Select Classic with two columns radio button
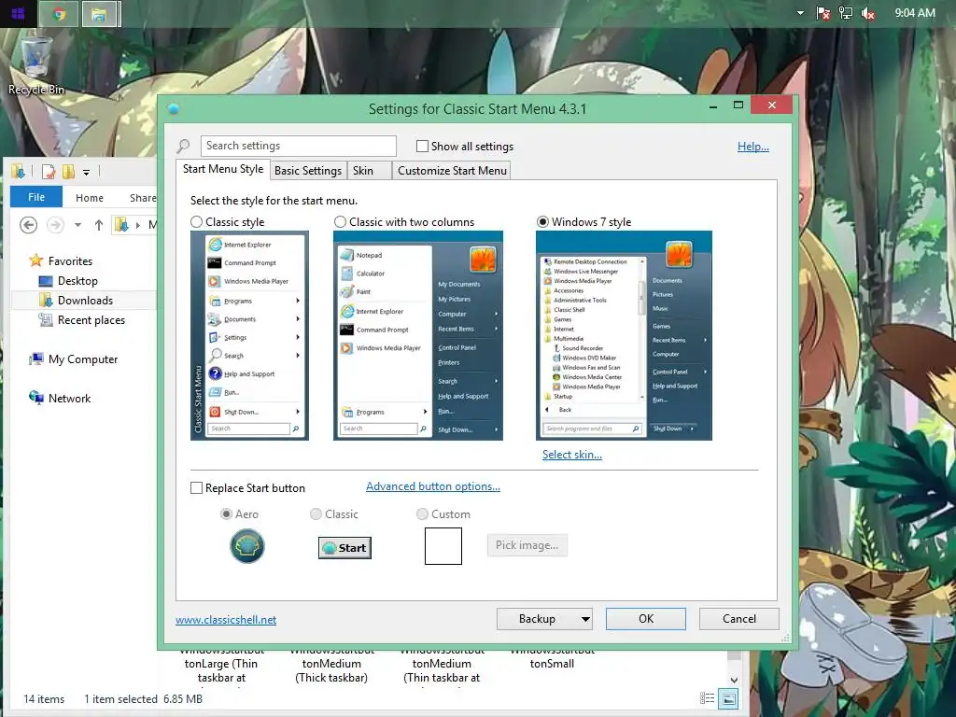 (x=340, y=222)
